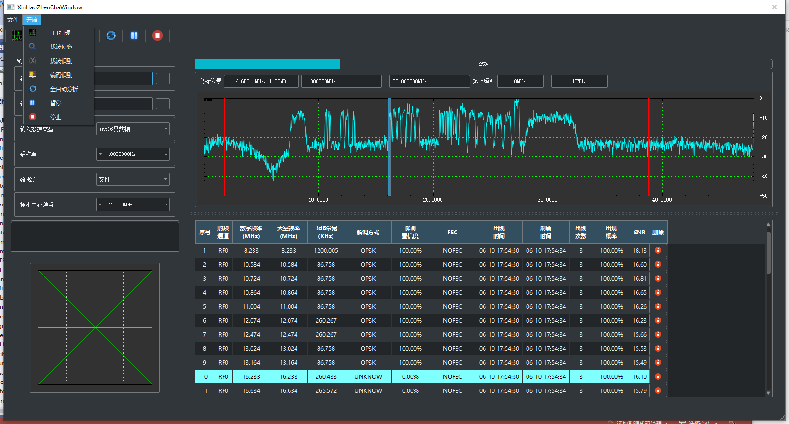Screen dimensions: 789x424
Task: Click the table scrollbar down arrow
Action: [x=768, y=393]
